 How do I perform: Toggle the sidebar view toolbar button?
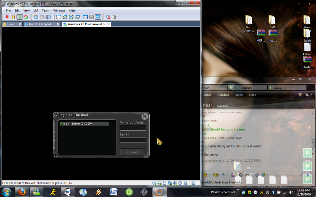tap(59, 17)
